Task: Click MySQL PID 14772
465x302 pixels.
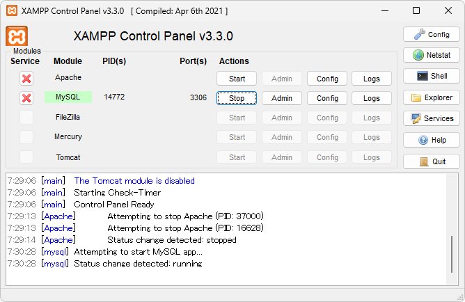Action: [114, 97]
